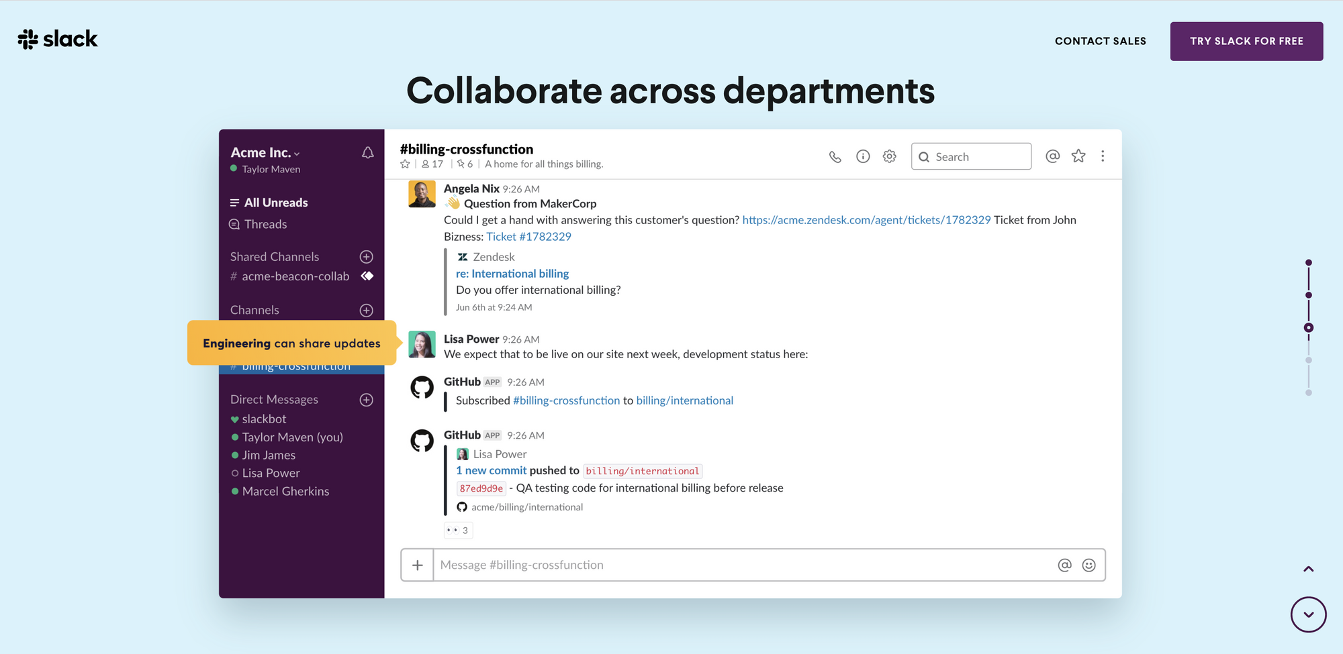Image resolution: width=1343 pixels, height=654 pixels.
Task: Click Try Slack For Free button
Action: (x=1247, y=42)
